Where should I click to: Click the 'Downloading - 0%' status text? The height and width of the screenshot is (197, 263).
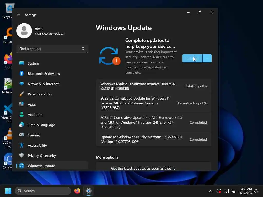point(192,103)
